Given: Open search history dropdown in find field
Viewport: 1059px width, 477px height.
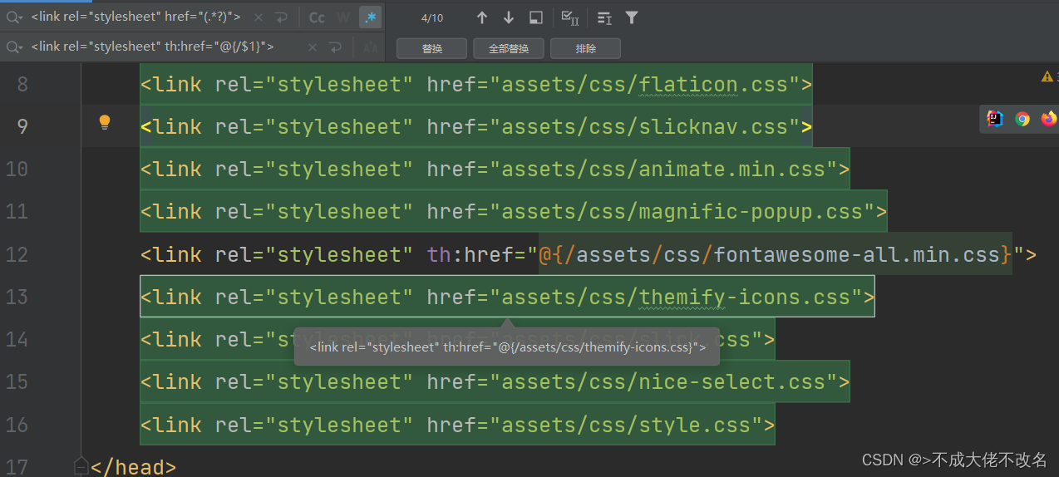Looking at the screenshot, I should click(x=14, y=17).
